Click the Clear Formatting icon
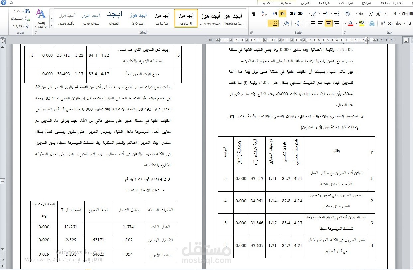The height and width of the screenshot is (270, 413). click(x=347, y=14)
